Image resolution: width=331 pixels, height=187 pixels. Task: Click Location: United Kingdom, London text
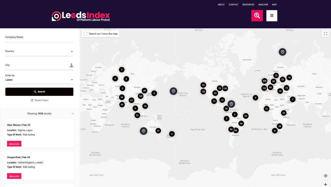coord(25,163)
